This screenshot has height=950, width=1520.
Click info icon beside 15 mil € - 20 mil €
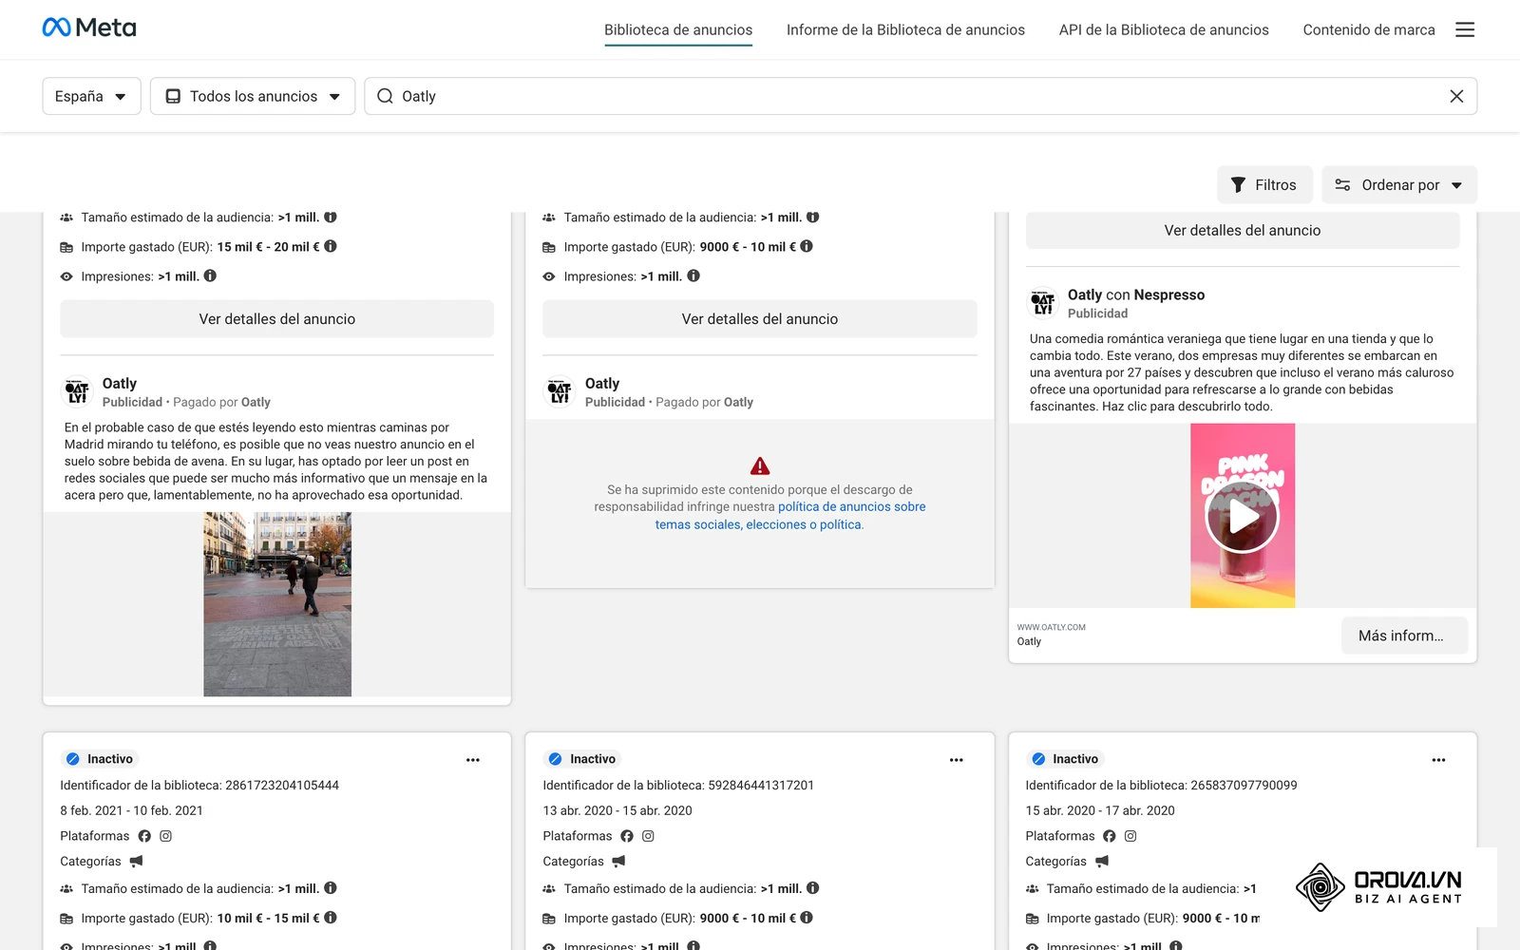[331, 246]
